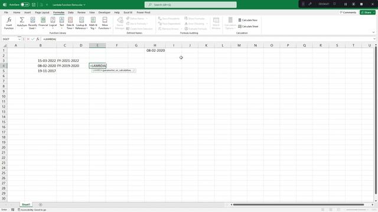Select the pen annotation tool in recorder bar

[310, 4]
